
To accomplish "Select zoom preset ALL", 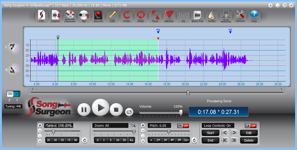I will [x=131, y=140].
